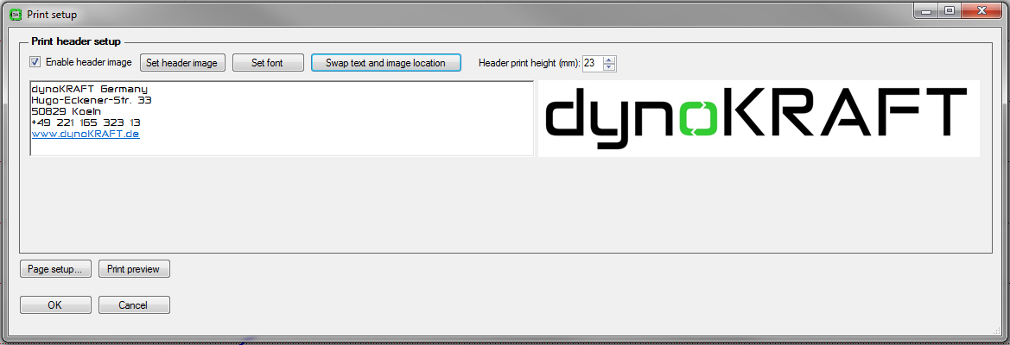Screen dimensions: 1010x345
Task: Cancel the print setup dialog
Action: 134,305
